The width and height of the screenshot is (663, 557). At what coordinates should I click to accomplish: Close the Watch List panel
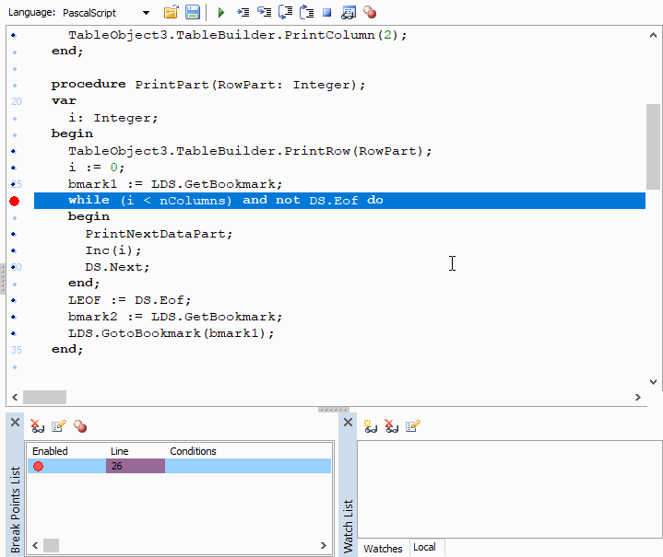click(348, 422)
